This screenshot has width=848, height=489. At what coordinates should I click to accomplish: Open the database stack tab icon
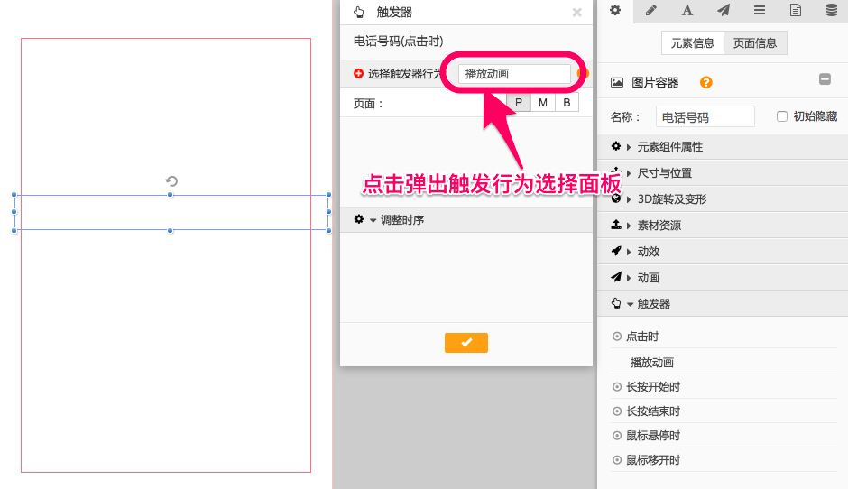832,10
